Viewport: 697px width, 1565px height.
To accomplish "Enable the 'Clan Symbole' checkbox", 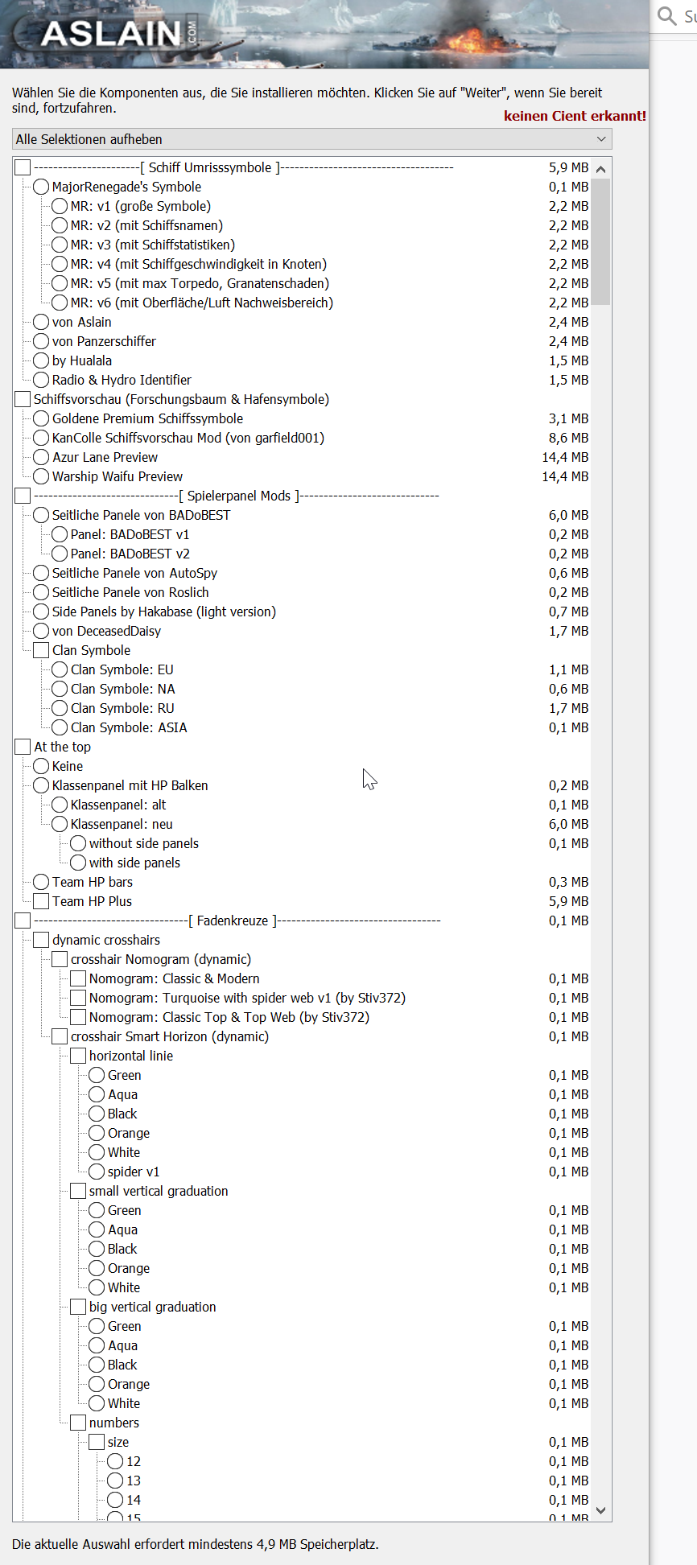I will pyautogui.click(x=41, y=650).
